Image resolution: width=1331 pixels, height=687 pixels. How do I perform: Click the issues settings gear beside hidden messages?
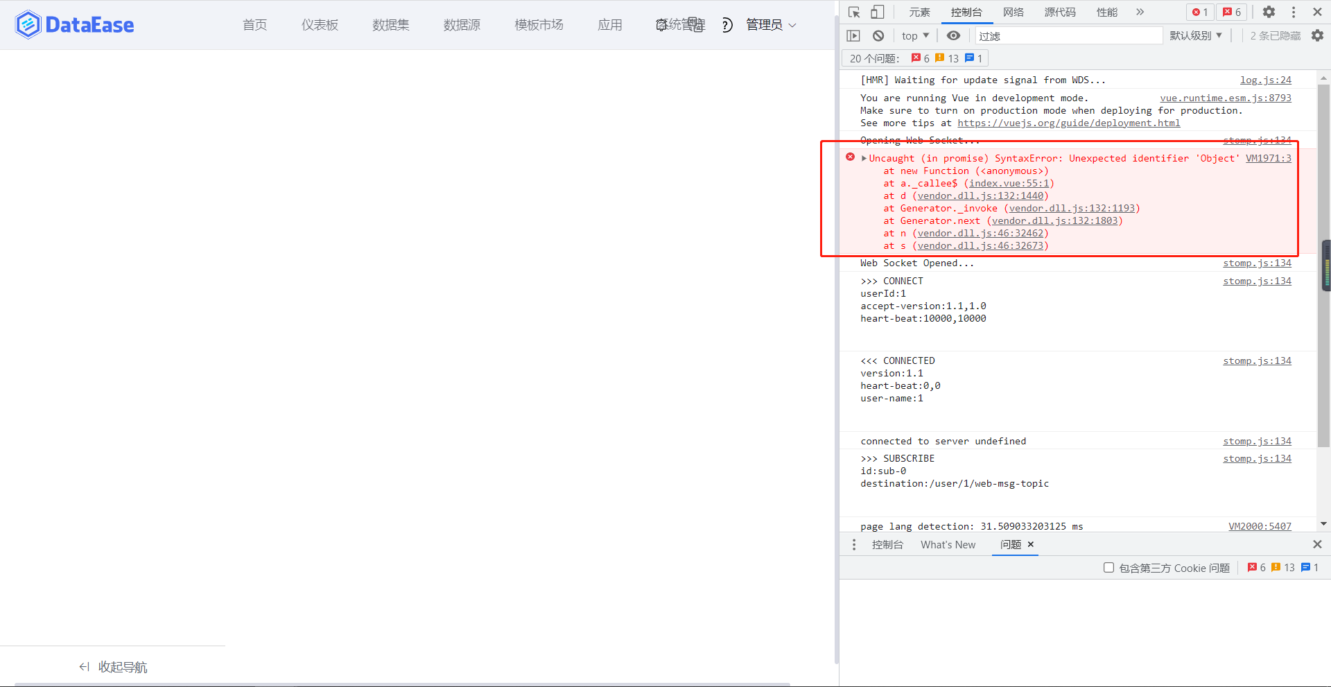(x=1318, y=35)
